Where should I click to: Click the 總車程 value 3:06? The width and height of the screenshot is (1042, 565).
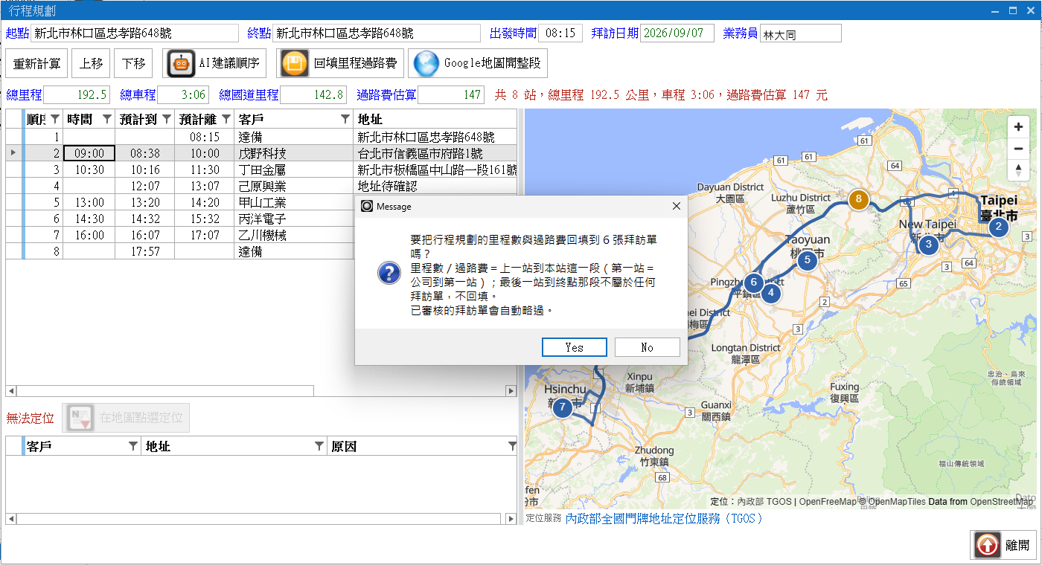click(183, 95)
